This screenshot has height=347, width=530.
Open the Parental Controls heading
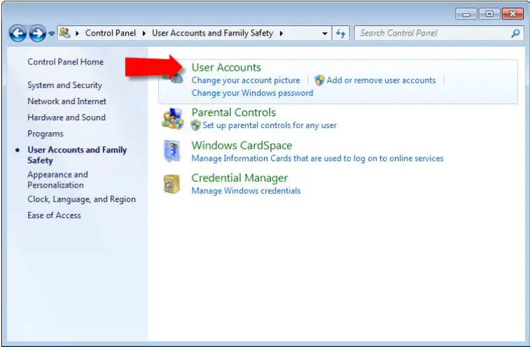click(x=234, y=112)
